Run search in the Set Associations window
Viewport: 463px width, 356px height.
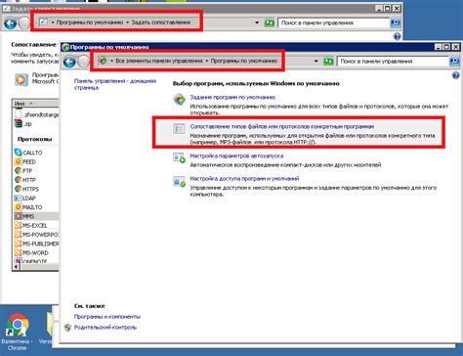pyautogui.click(x=395, y=22)
